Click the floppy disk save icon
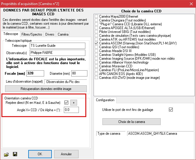 coord(15,154)
